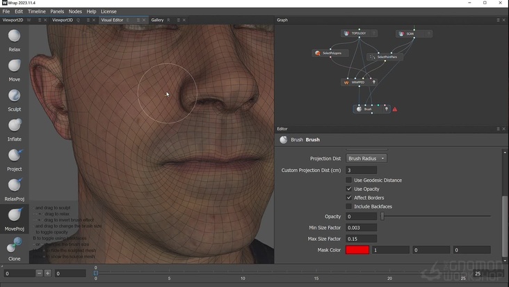Switch to the Gallery tab
This screenshot has height=287, width=509.
pyautogui.click(x=157, y=20)
